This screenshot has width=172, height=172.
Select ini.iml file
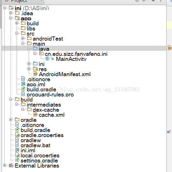[28, 150]
